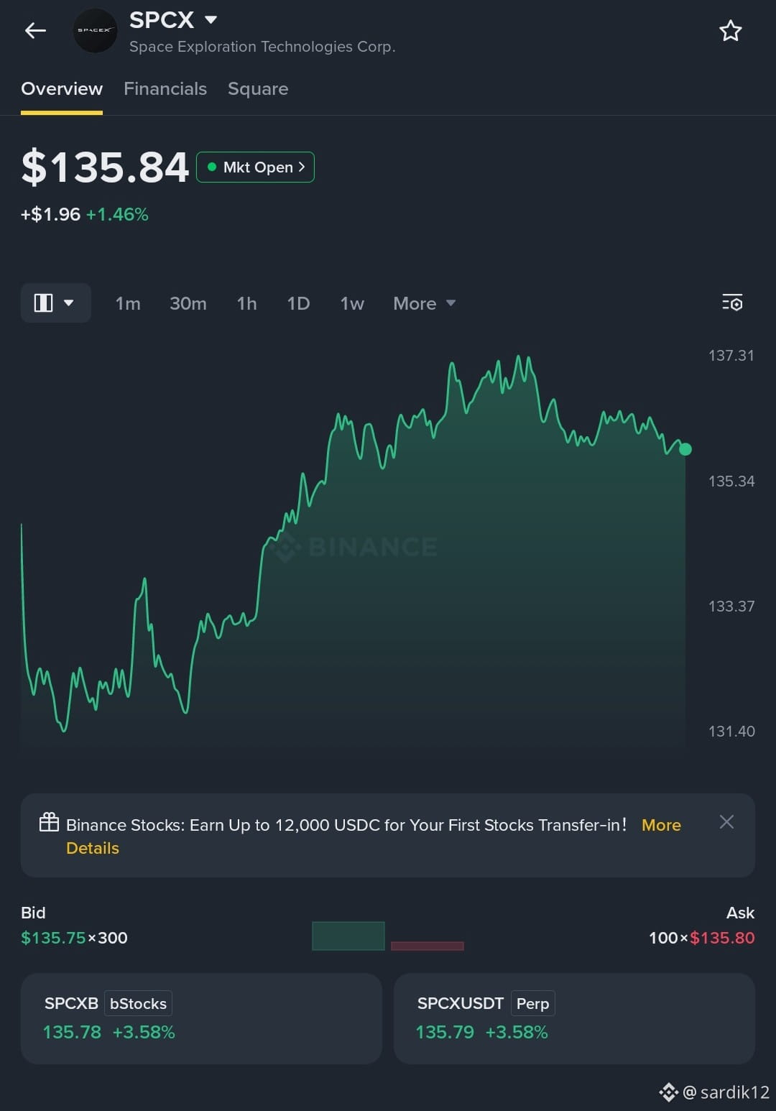Viewport: 776px width, 1111px height.
Task: Open the More Details promo link
Action: tap(661, 825)
